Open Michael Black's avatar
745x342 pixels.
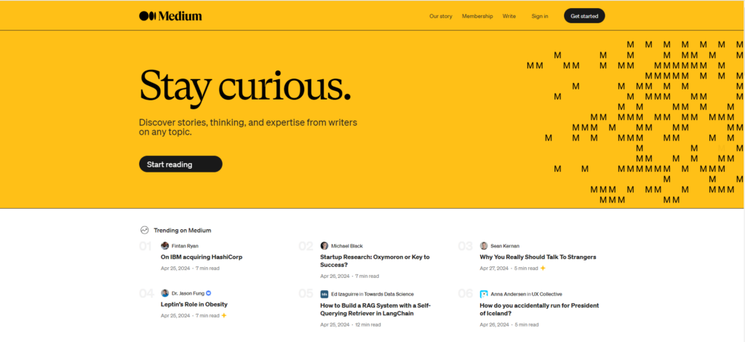[x=324, y=245]
